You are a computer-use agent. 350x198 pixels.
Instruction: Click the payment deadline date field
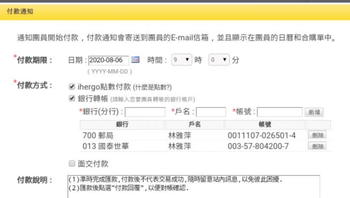[109, 60]
